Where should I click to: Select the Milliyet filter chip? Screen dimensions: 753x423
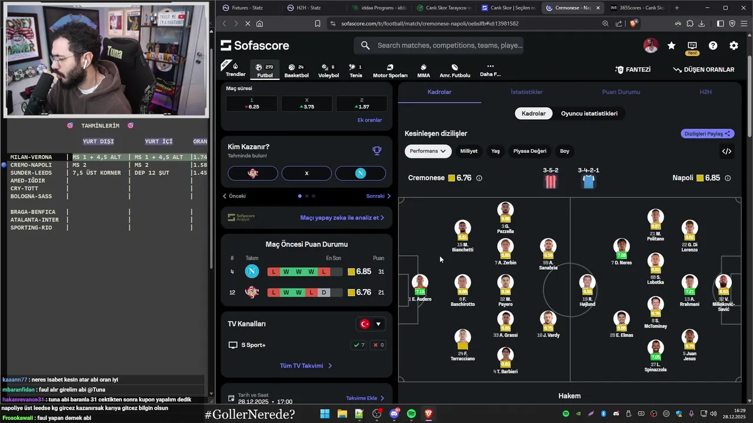click(x=469, y=151)
